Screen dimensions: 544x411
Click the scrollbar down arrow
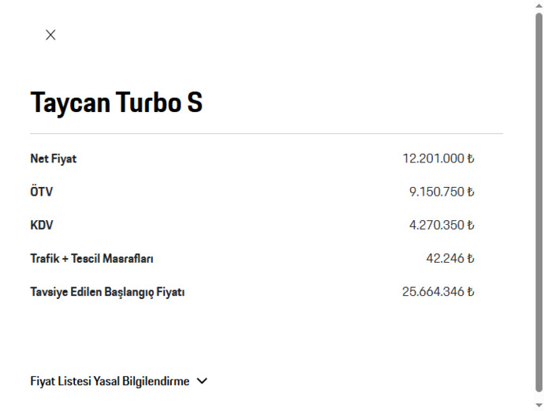(x=538, y=405)
